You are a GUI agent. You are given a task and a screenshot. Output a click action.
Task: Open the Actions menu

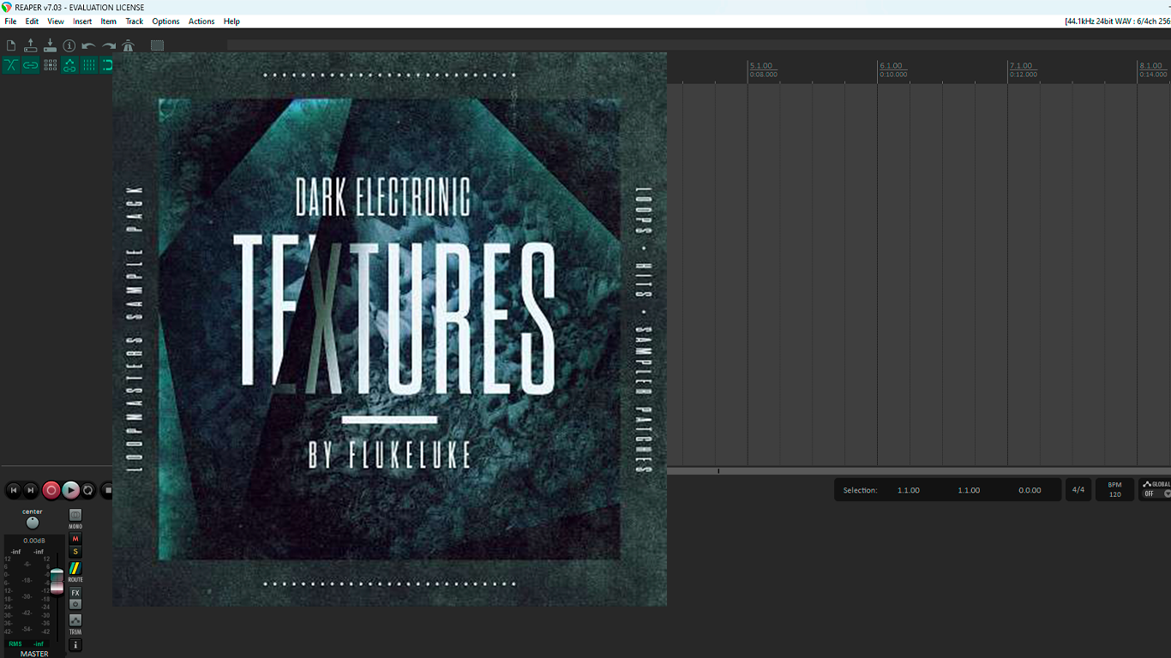click(x=201, y=21)
